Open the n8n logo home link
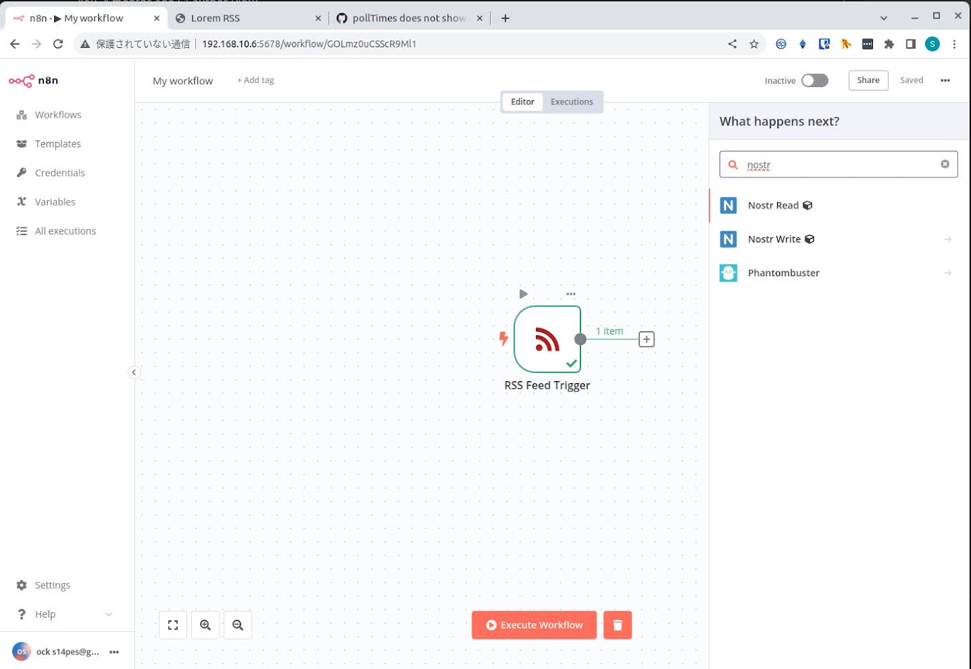Screen dimensions: 971x669 click(x=34, y=81)
